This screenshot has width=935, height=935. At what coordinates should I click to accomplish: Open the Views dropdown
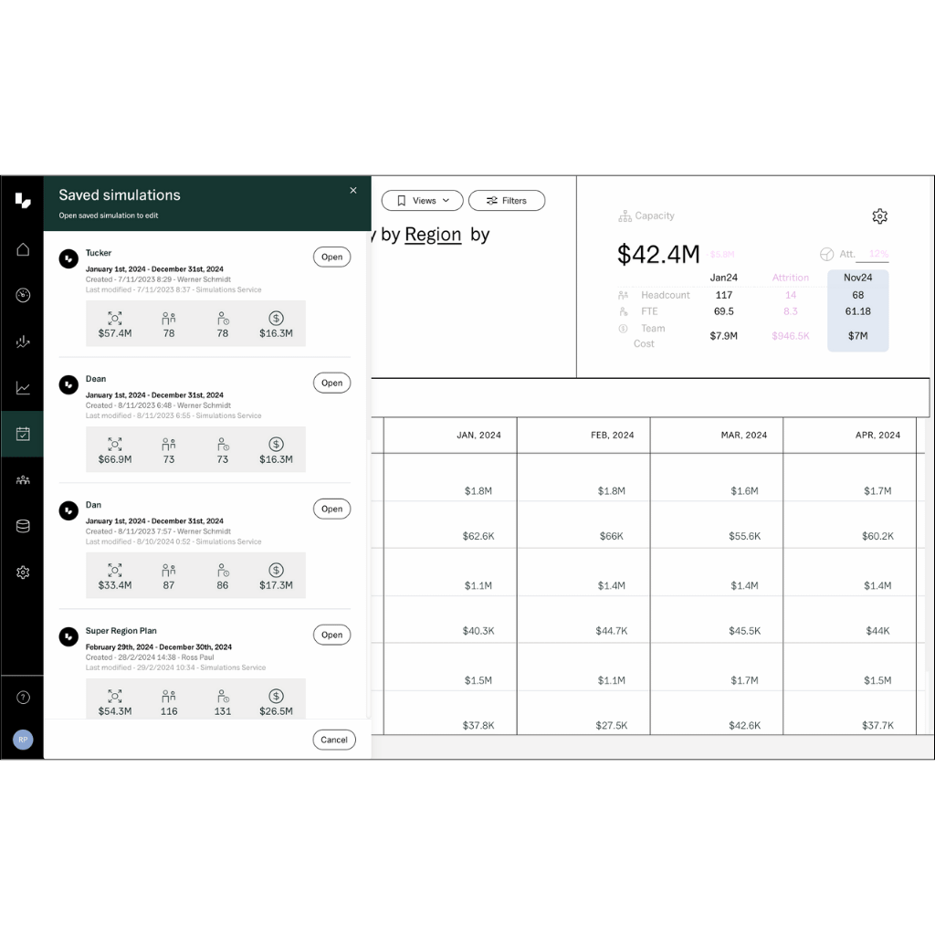(422, 200)
